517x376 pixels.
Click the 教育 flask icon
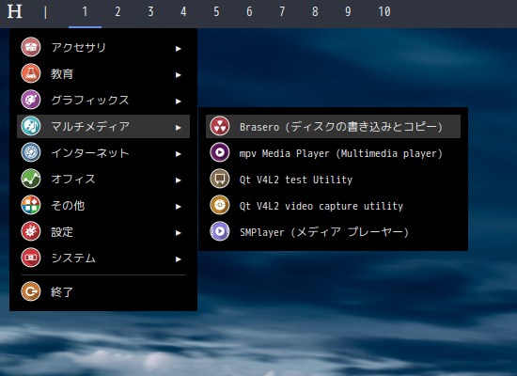tap(31, 73)
